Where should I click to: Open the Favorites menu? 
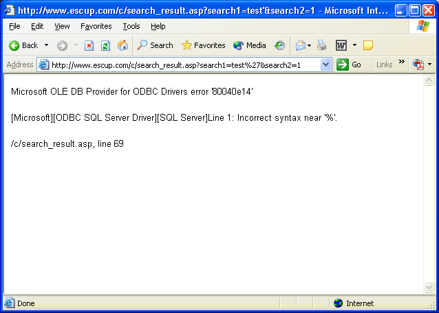[x=96, y=26]
